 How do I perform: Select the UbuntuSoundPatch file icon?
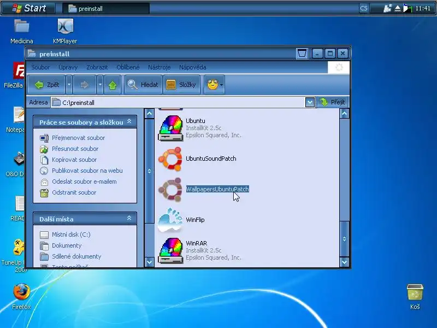[170, 159]
